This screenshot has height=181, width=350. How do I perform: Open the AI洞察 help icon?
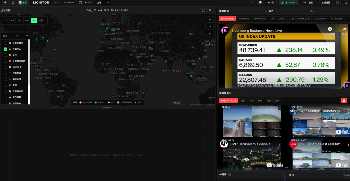229,174
